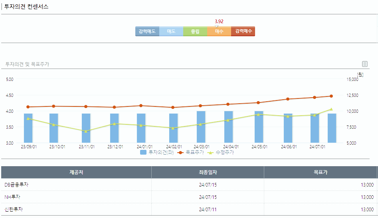Click the 24/05/01 opinion bar
The height and width of the screenshot is (218, 378).
[x=259, y=127]
